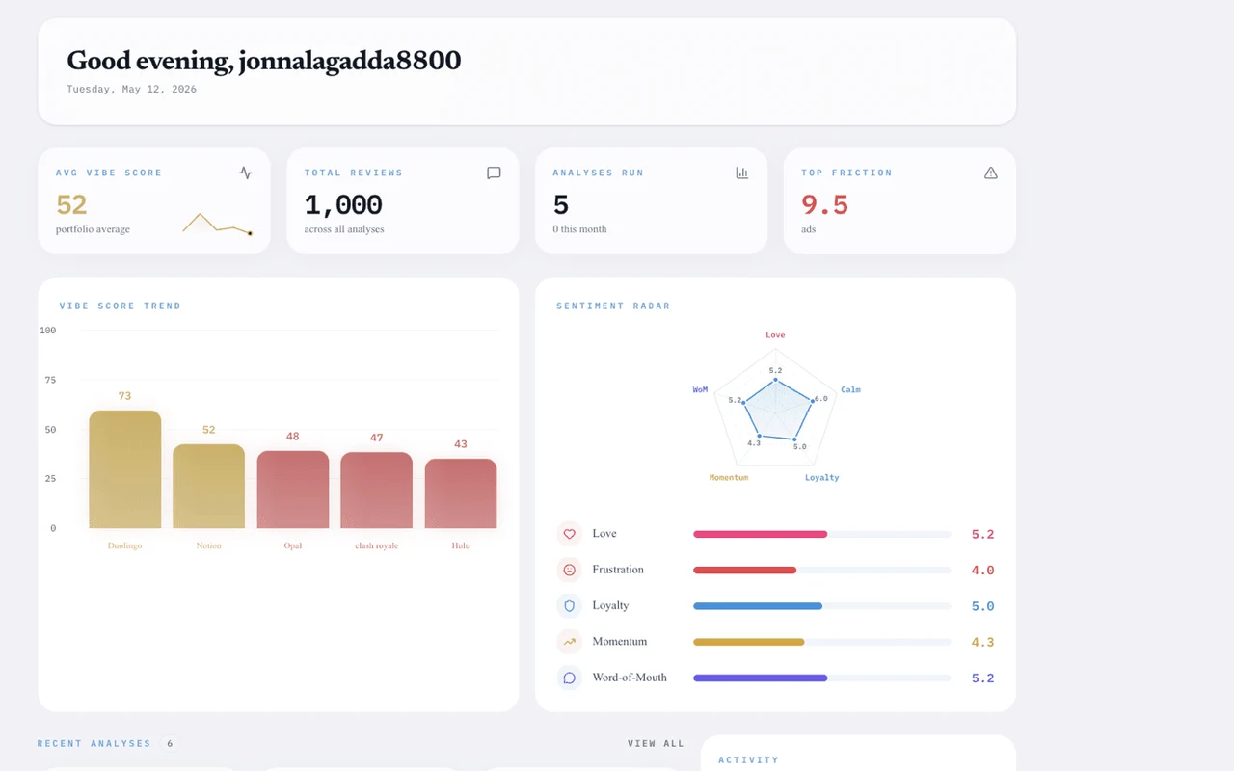Image resolution: width=1234 pixels, height=771 pixels.
Task: Click the 'Vibe Score Trend' title
Action: coord(121,306)
